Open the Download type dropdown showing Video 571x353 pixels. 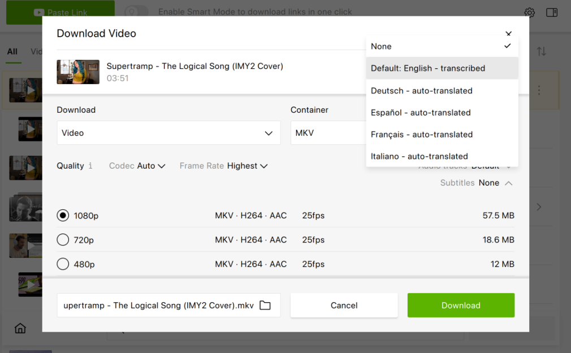[168, 133]
